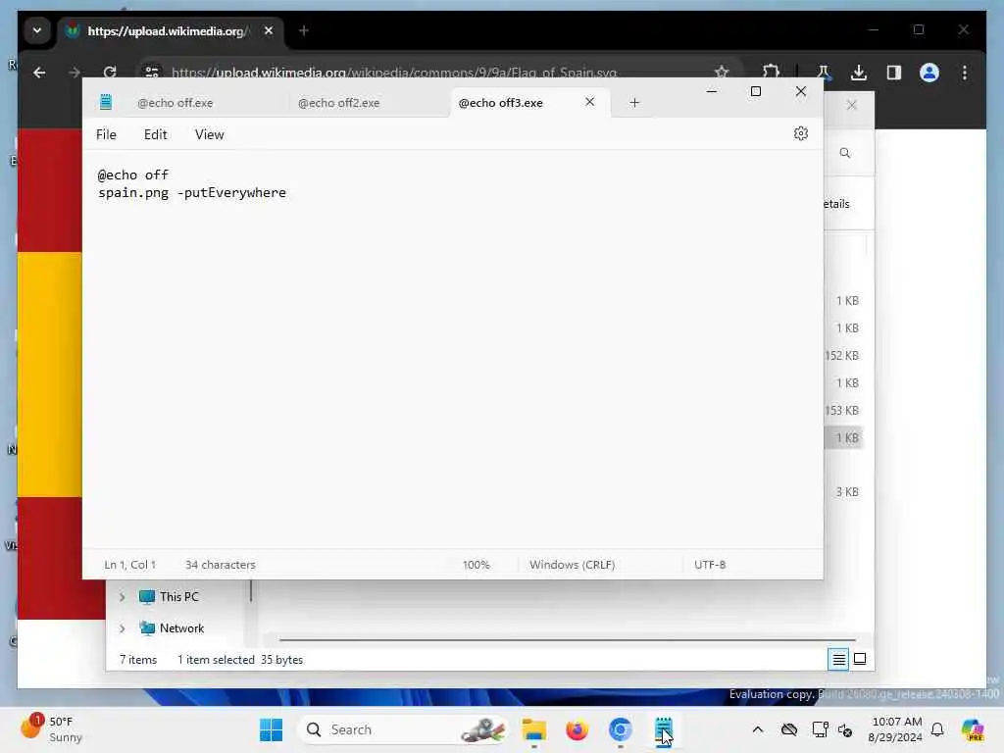Open the File menu

tap(106, 134)
